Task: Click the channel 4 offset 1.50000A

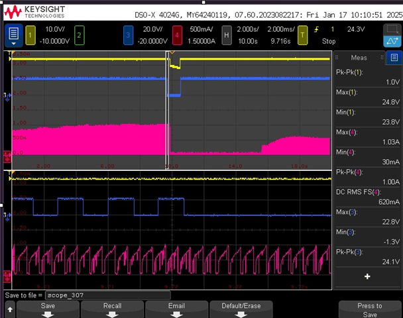Action: pyautogui.click(x=201, y=41)
